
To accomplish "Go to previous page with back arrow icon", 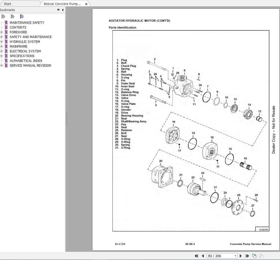I will point(203,256).
